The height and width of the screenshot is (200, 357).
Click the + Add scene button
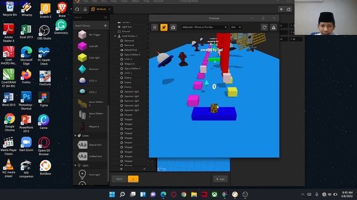tap(220, 179)
